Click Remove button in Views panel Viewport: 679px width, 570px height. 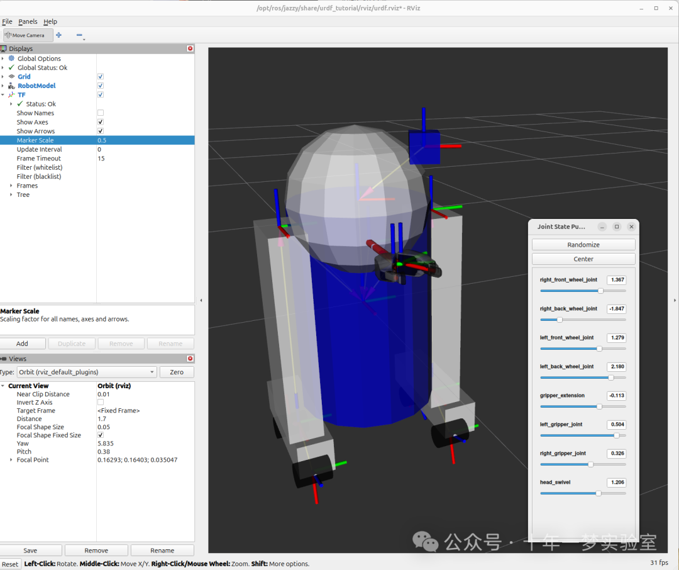pos(96,550)
